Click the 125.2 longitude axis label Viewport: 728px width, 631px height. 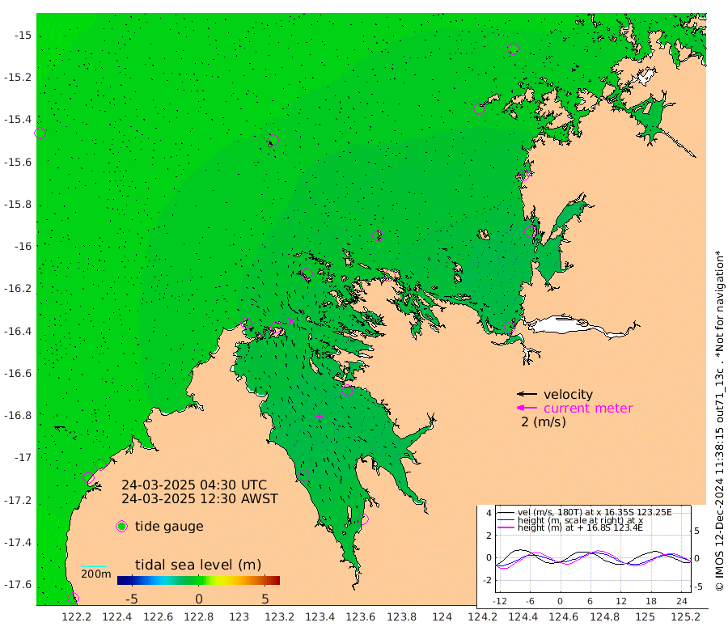(x=685, y=616)
